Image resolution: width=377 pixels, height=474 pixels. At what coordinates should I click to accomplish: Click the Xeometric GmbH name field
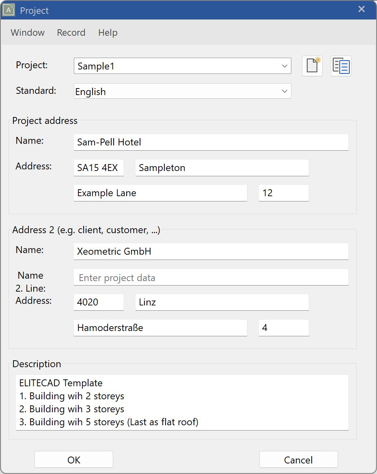pyautogui.click(x=211, y=251)
